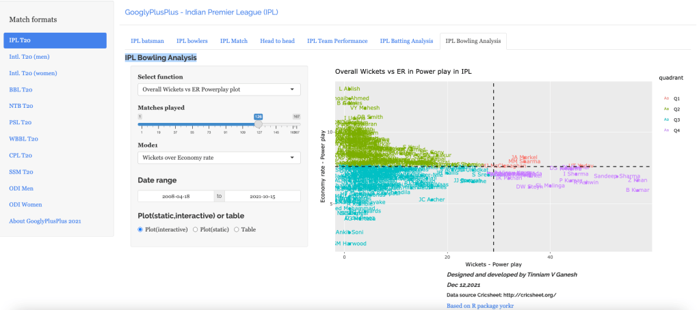Switch to the IPL batsman tab

tap(146, 41)
